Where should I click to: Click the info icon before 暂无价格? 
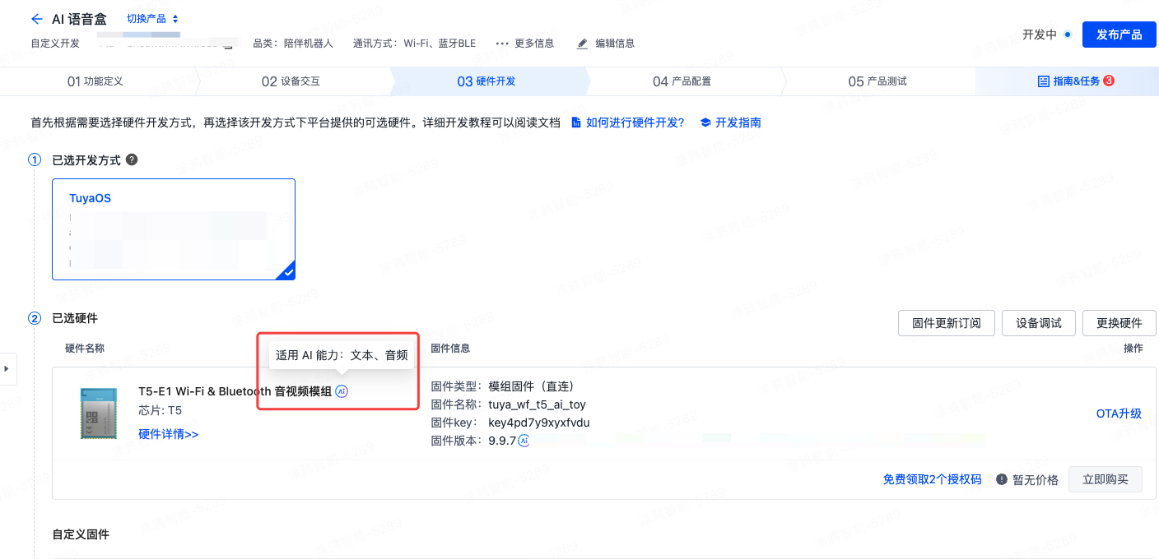click(1002, 479)
